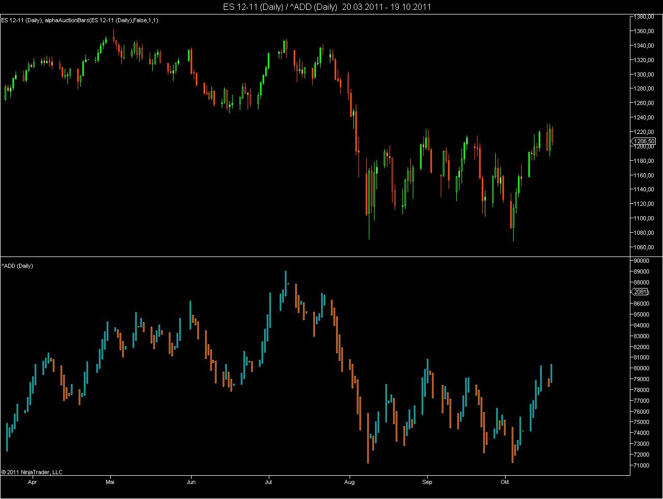Click the 'Sep' label on time axis

point(427,482)
